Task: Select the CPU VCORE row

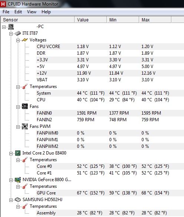Action: coord(110,47)
